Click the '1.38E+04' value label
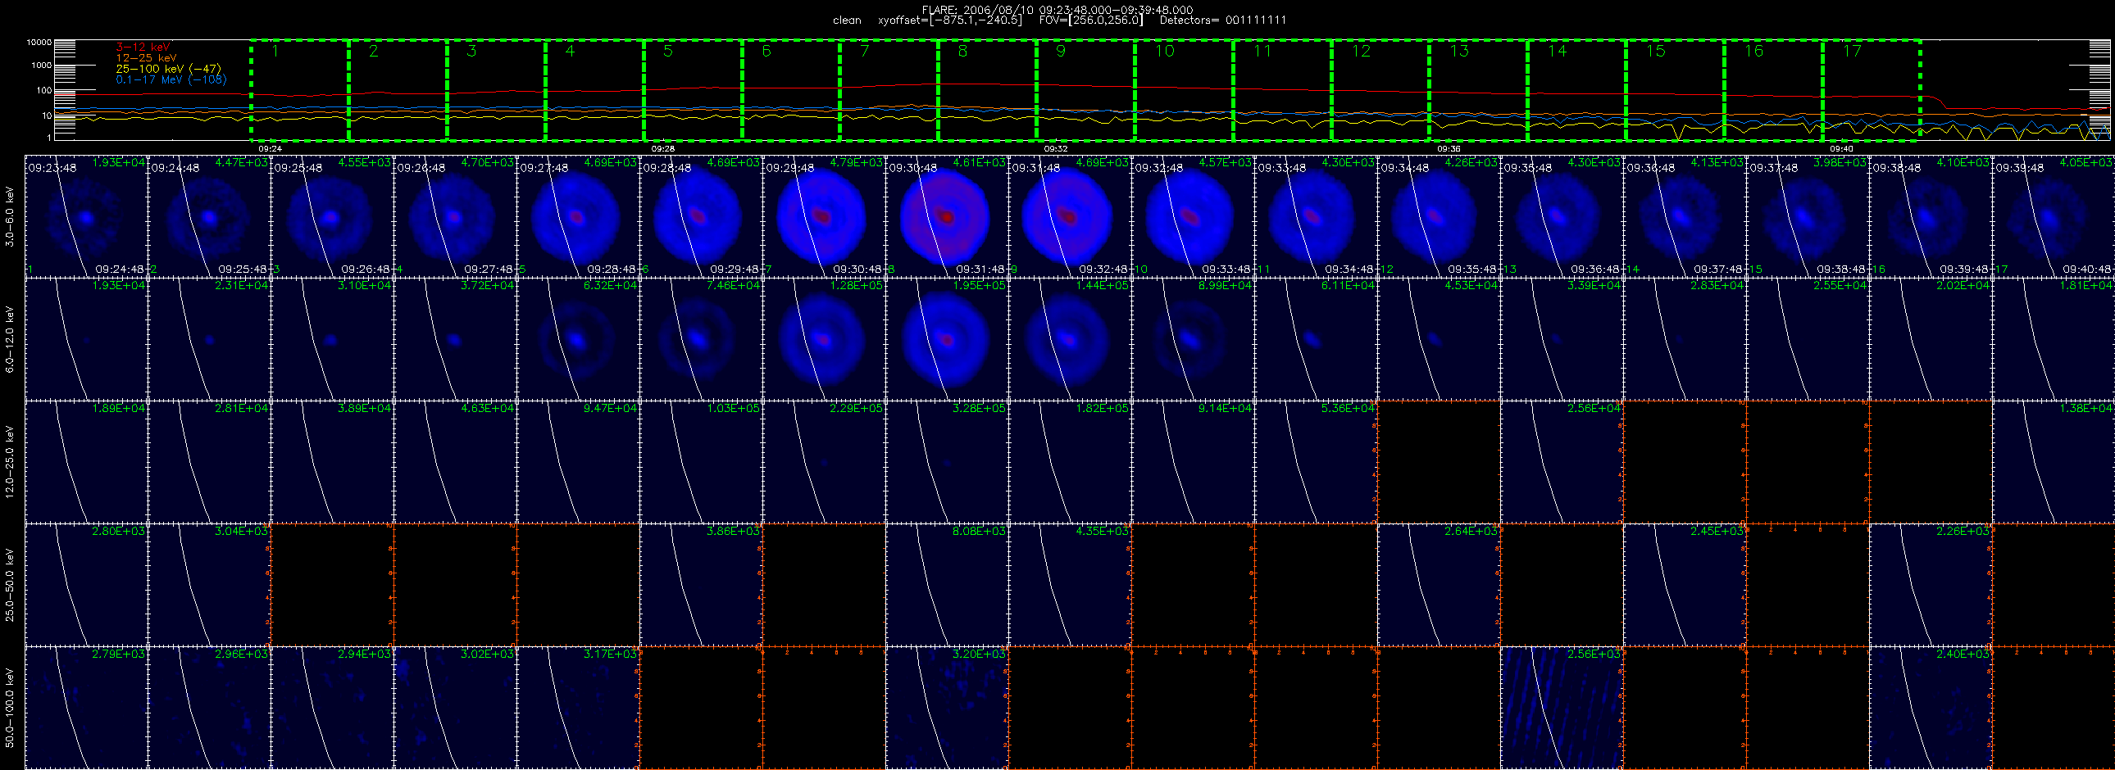The width and height of the screenshot is (2115, 770). (2086, 409)
